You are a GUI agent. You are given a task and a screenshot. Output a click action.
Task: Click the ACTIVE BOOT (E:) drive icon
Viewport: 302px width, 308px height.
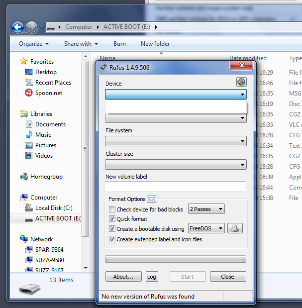pyautogui.click(x=29, y=219)
